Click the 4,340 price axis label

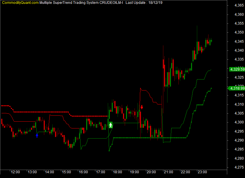tap(239, 50)
